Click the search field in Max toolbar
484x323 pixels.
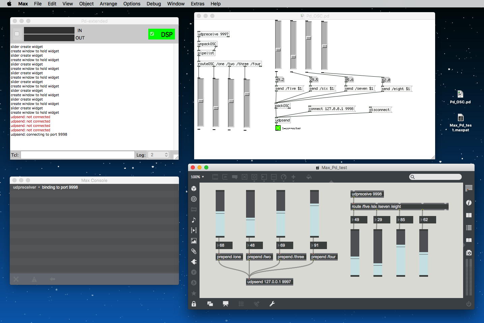pyautogui.click(x=435, y=177)
